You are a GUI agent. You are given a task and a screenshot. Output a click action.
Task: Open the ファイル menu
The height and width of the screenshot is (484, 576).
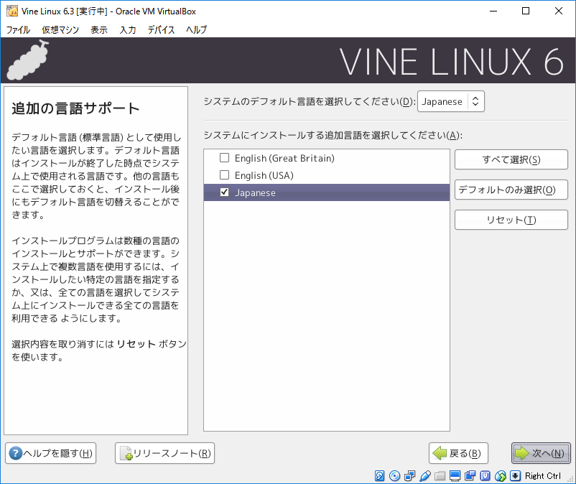click(x=18, y=29)
